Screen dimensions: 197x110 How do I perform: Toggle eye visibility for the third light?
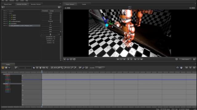pos(4,19)
